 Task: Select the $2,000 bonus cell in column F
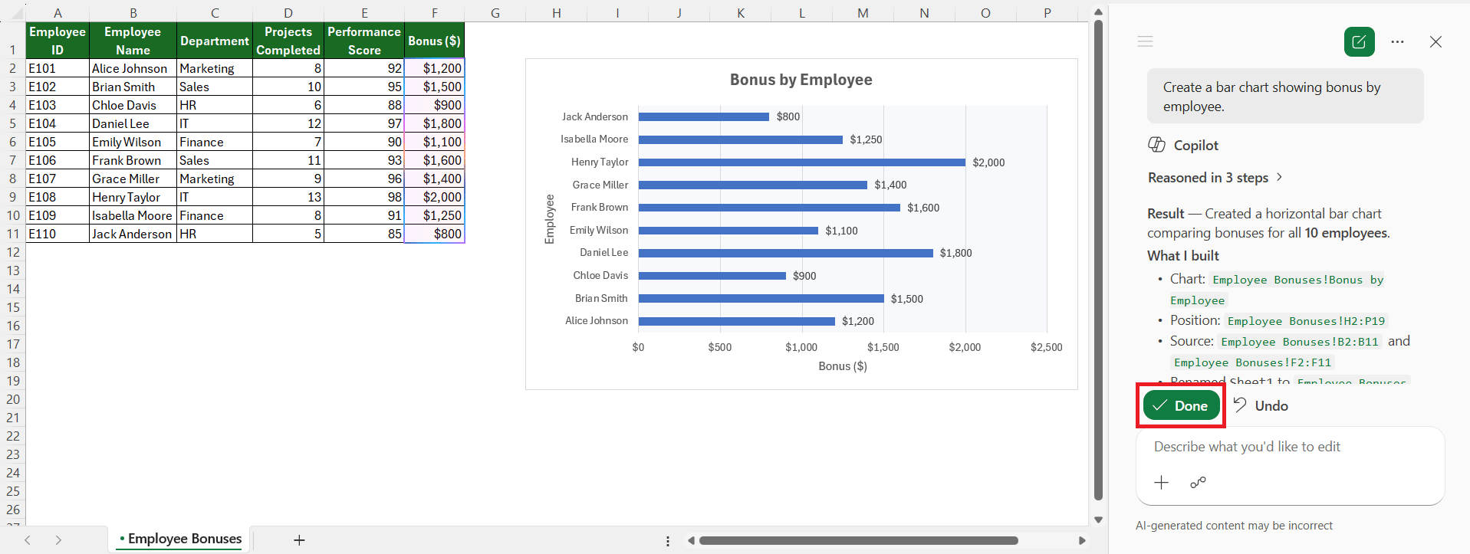(x=434, y=197)
